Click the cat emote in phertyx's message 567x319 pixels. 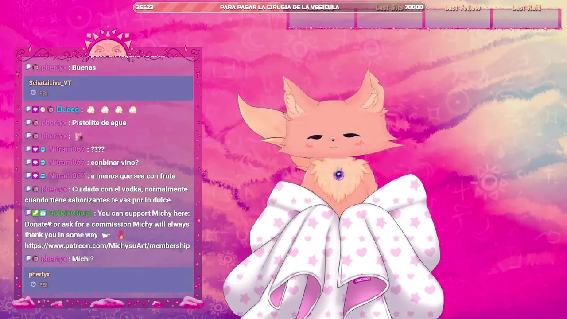pos(79,136)
